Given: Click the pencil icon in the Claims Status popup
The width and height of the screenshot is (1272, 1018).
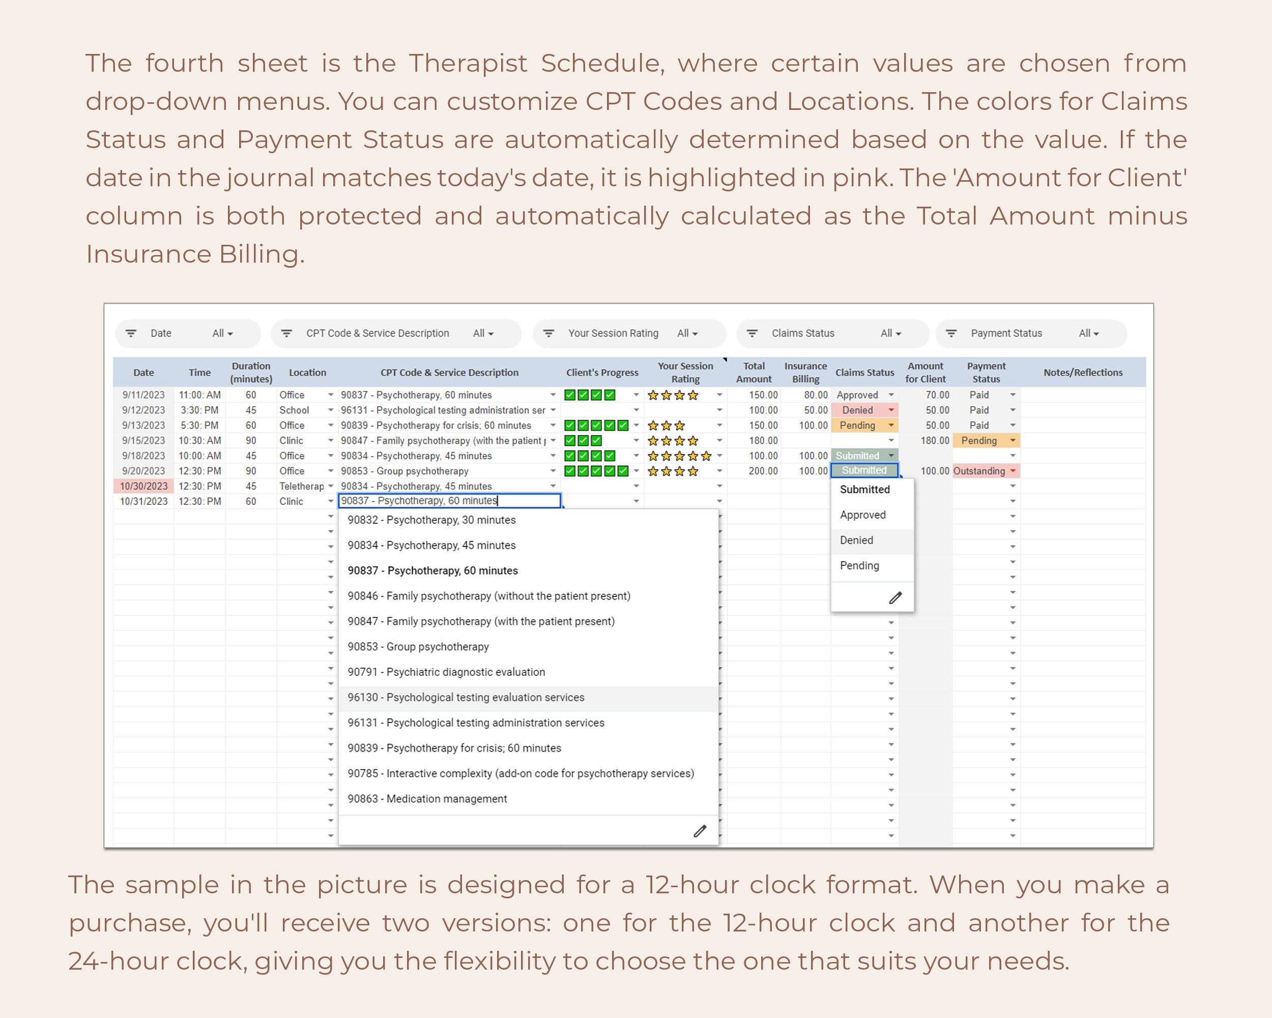Looking at the screenshot, I should [x=895, y=598].
